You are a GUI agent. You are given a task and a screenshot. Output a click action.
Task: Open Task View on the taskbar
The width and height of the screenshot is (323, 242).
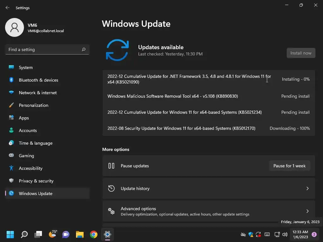[x=38, y=234]
